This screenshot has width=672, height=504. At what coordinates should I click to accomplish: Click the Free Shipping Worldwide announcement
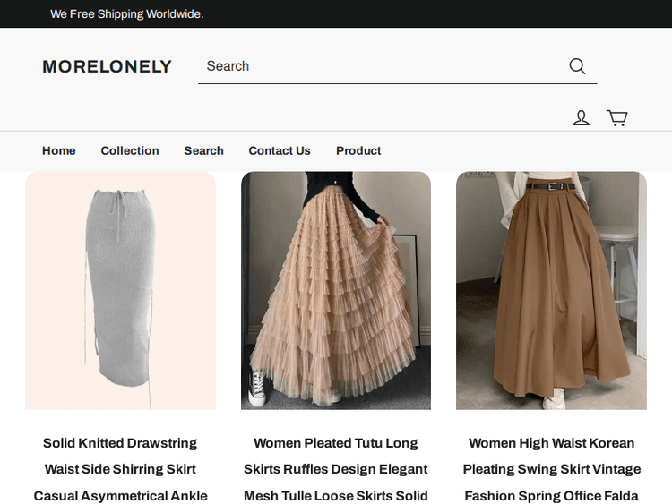(126, 14)
